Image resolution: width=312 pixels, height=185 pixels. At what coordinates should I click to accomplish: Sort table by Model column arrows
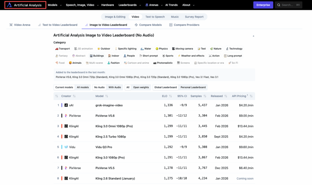(107, 96)
